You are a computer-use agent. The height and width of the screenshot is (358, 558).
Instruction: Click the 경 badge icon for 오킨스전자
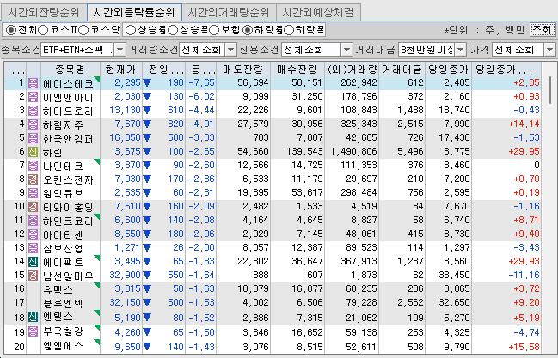tap(33, 179)
